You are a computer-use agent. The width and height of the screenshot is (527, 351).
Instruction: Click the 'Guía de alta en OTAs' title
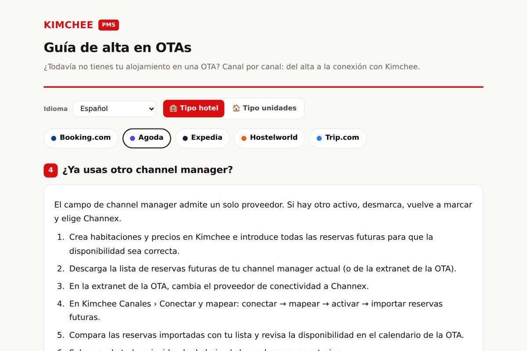(x=118, y=47)
